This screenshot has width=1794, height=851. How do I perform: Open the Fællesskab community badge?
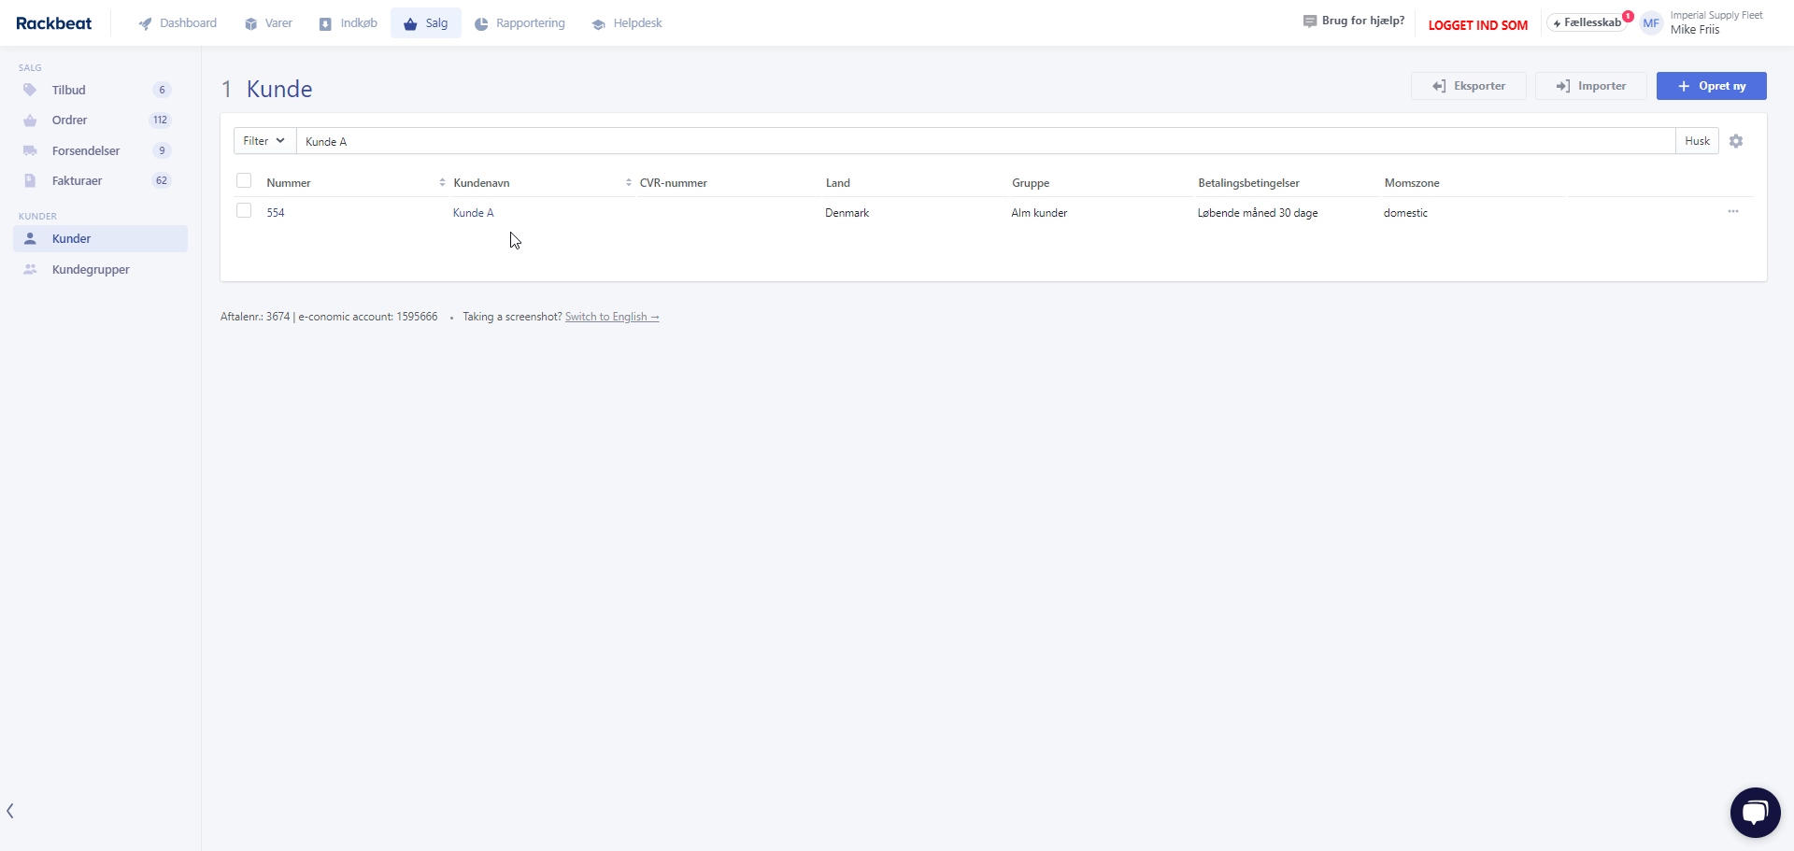coord(1588,23)
